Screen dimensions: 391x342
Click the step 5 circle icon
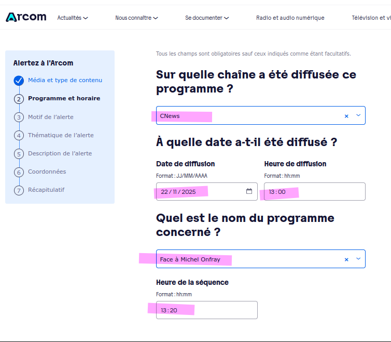(x=19, y=154)
